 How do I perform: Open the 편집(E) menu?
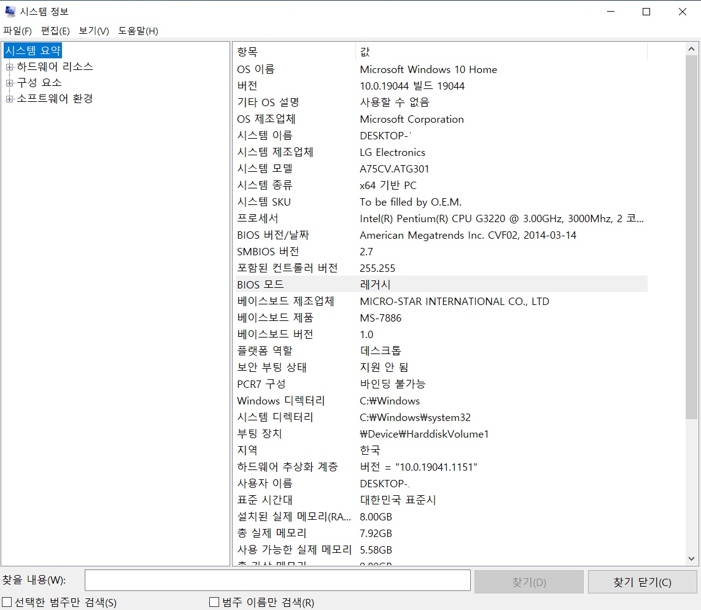click(55, 31)
